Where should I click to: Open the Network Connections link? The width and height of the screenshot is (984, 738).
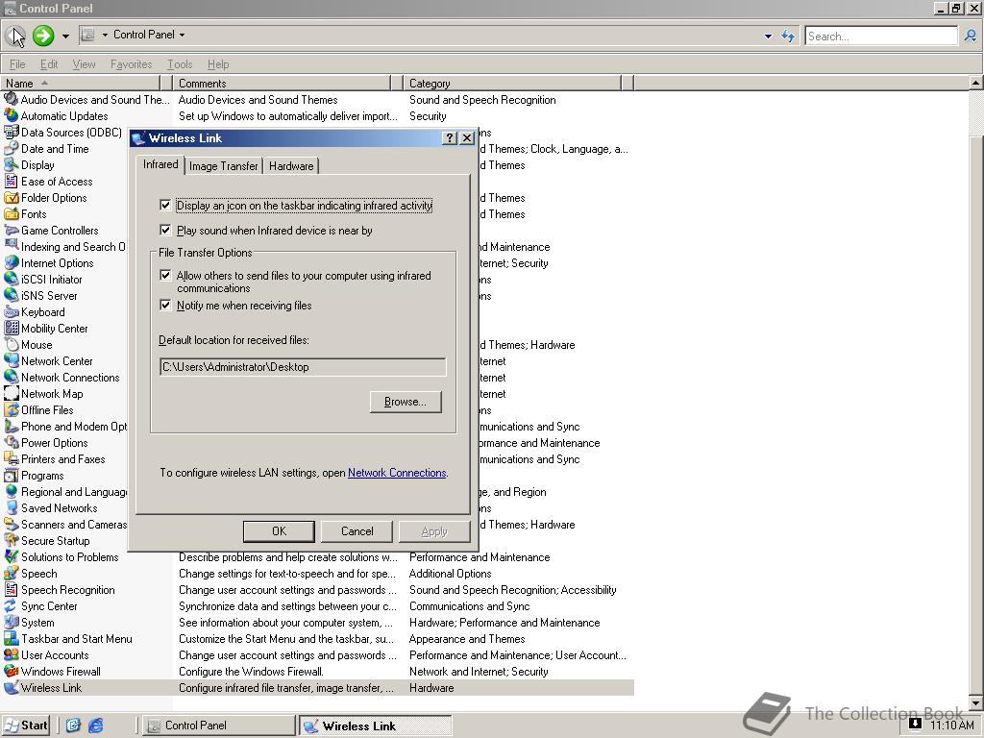(397, 473)
